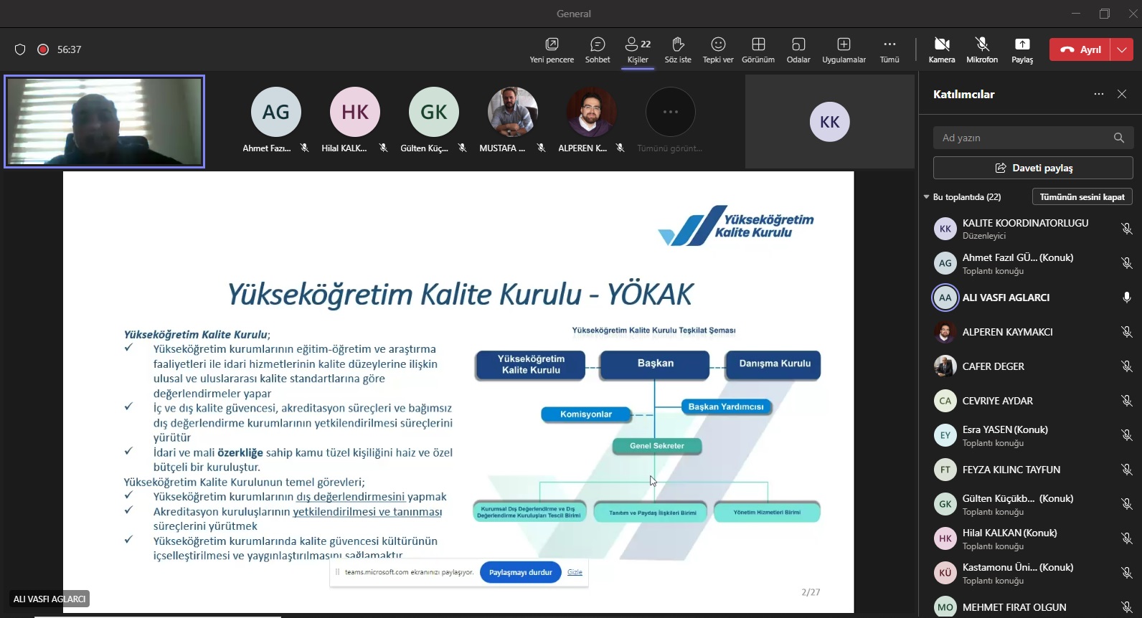The height and width of the screenshot is (618, 1142).
Task: Open the Sohbet chat panel
Action: (x=598, y=50)
